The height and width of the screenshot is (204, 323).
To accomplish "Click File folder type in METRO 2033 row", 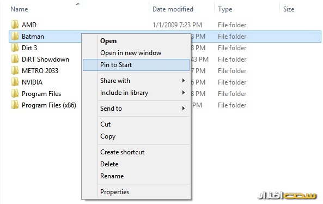I will point(232,71).
